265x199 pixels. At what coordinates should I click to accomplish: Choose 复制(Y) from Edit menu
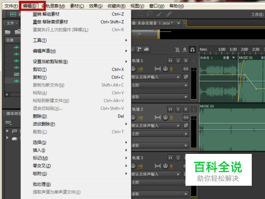(81, 77)
